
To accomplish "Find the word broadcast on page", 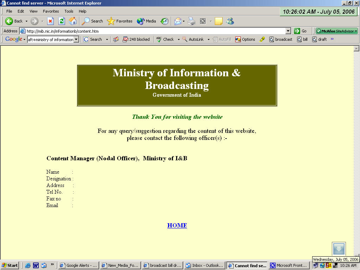I will [x=281, y=39].
